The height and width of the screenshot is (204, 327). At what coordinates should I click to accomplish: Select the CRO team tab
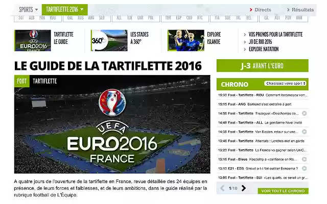tap(189, 18)
